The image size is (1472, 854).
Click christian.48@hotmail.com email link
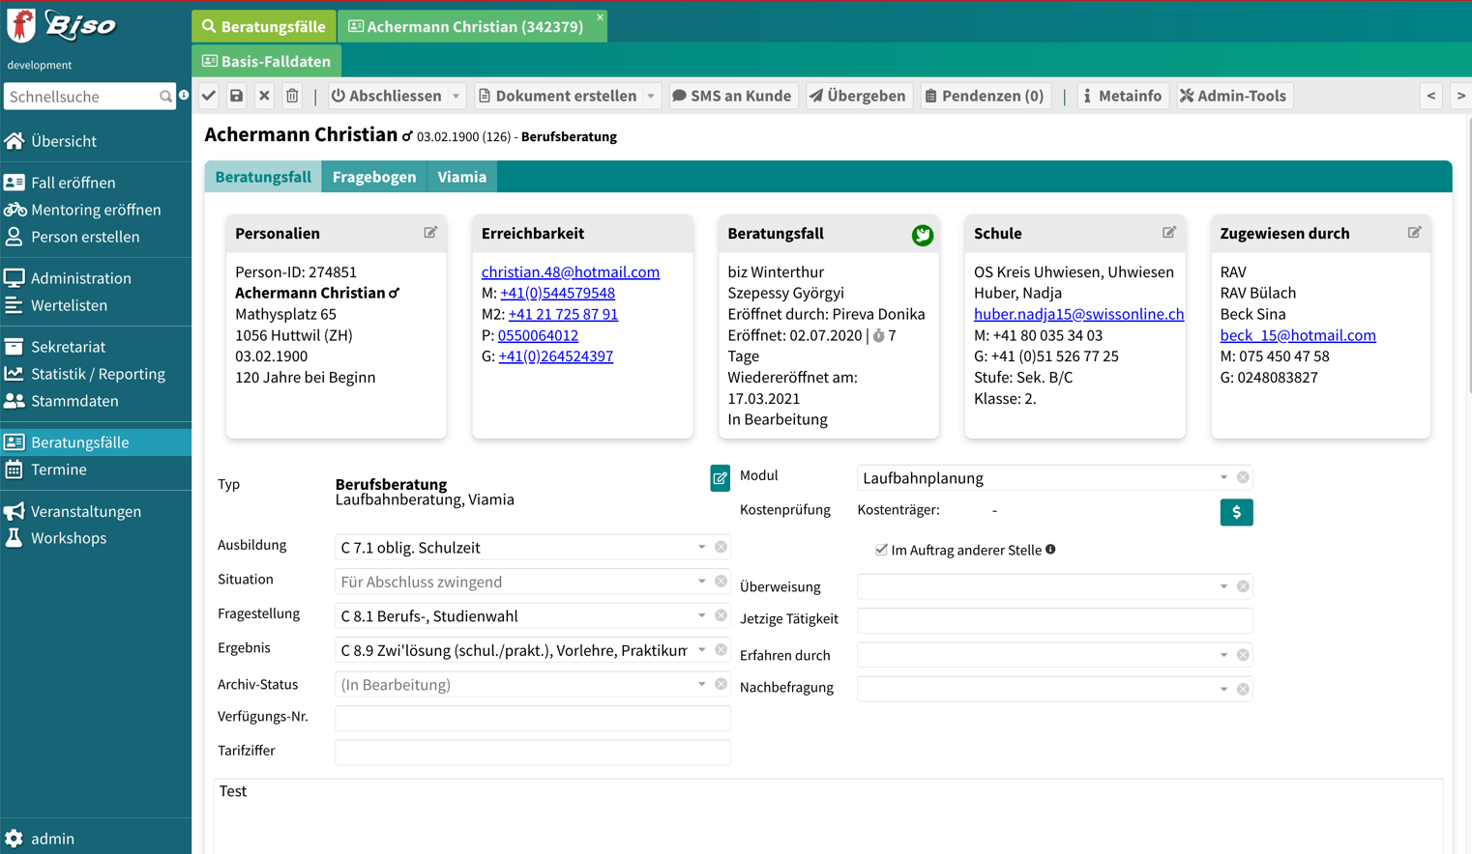(x=571, y=272)
